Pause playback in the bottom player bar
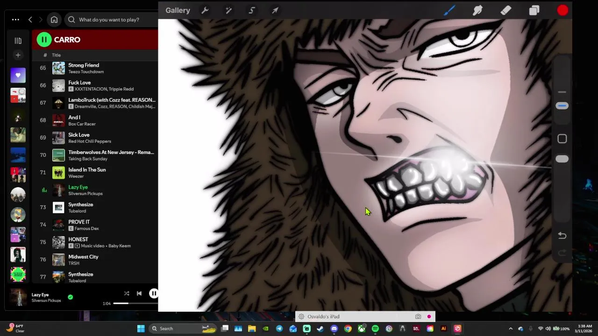Viewport: 598px width, 336px height. (x=154, y=294)
